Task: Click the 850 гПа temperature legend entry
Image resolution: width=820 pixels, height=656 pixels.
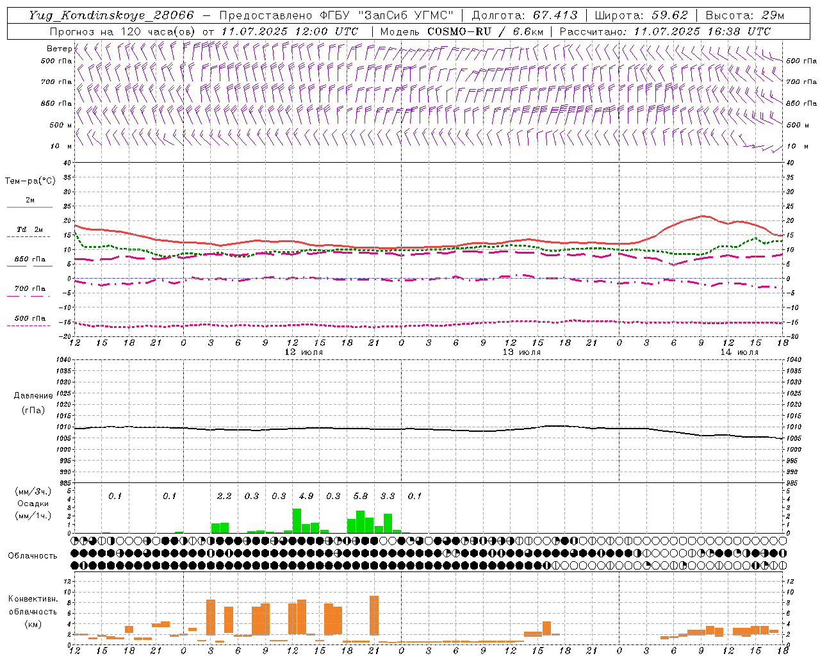Action: coord(29,259)
